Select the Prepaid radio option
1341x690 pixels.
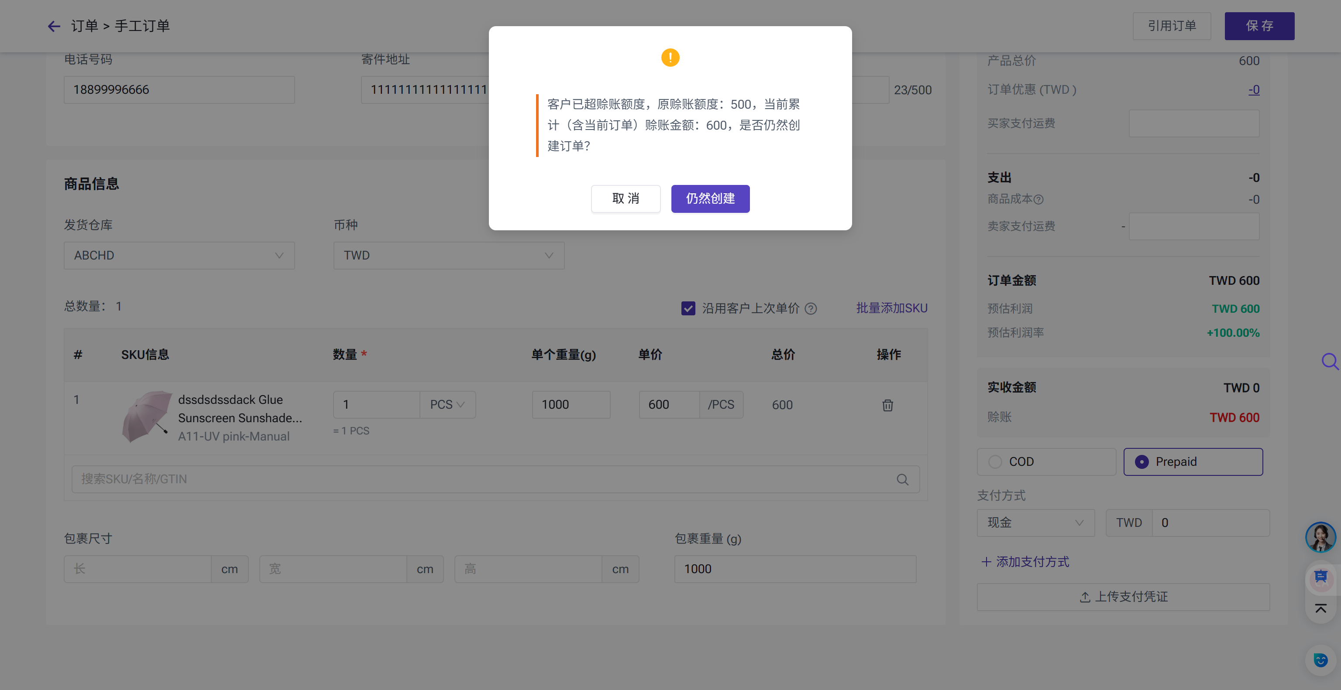1142,462
